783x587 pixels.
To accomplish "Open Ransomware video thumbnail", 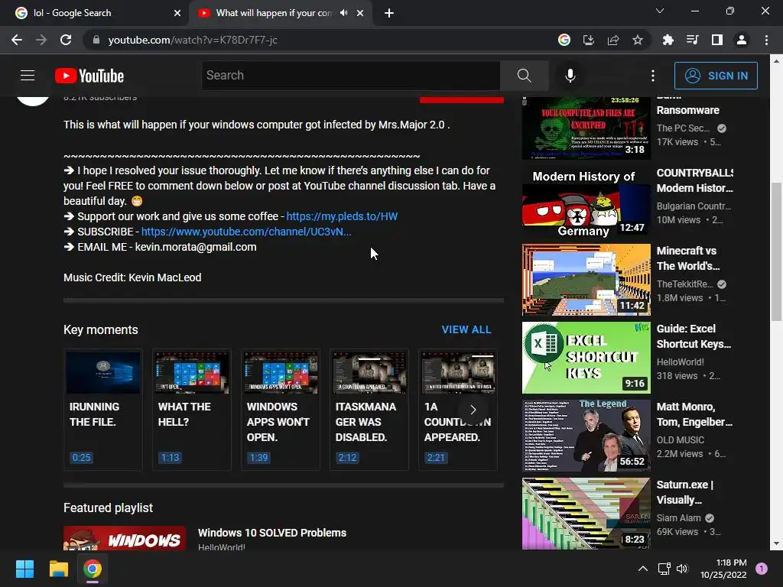I will click(x=586, y=128).
